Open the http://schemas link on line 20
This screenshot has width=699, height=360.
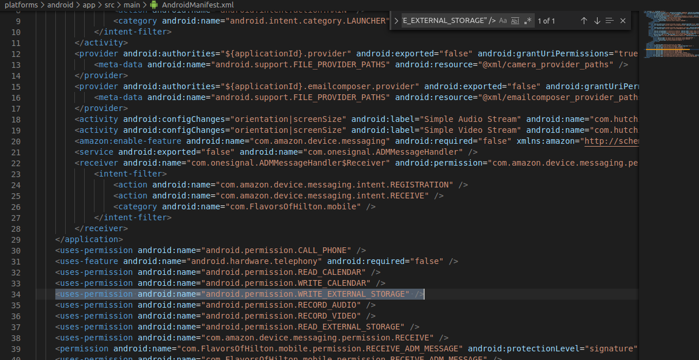coord(611,141)
